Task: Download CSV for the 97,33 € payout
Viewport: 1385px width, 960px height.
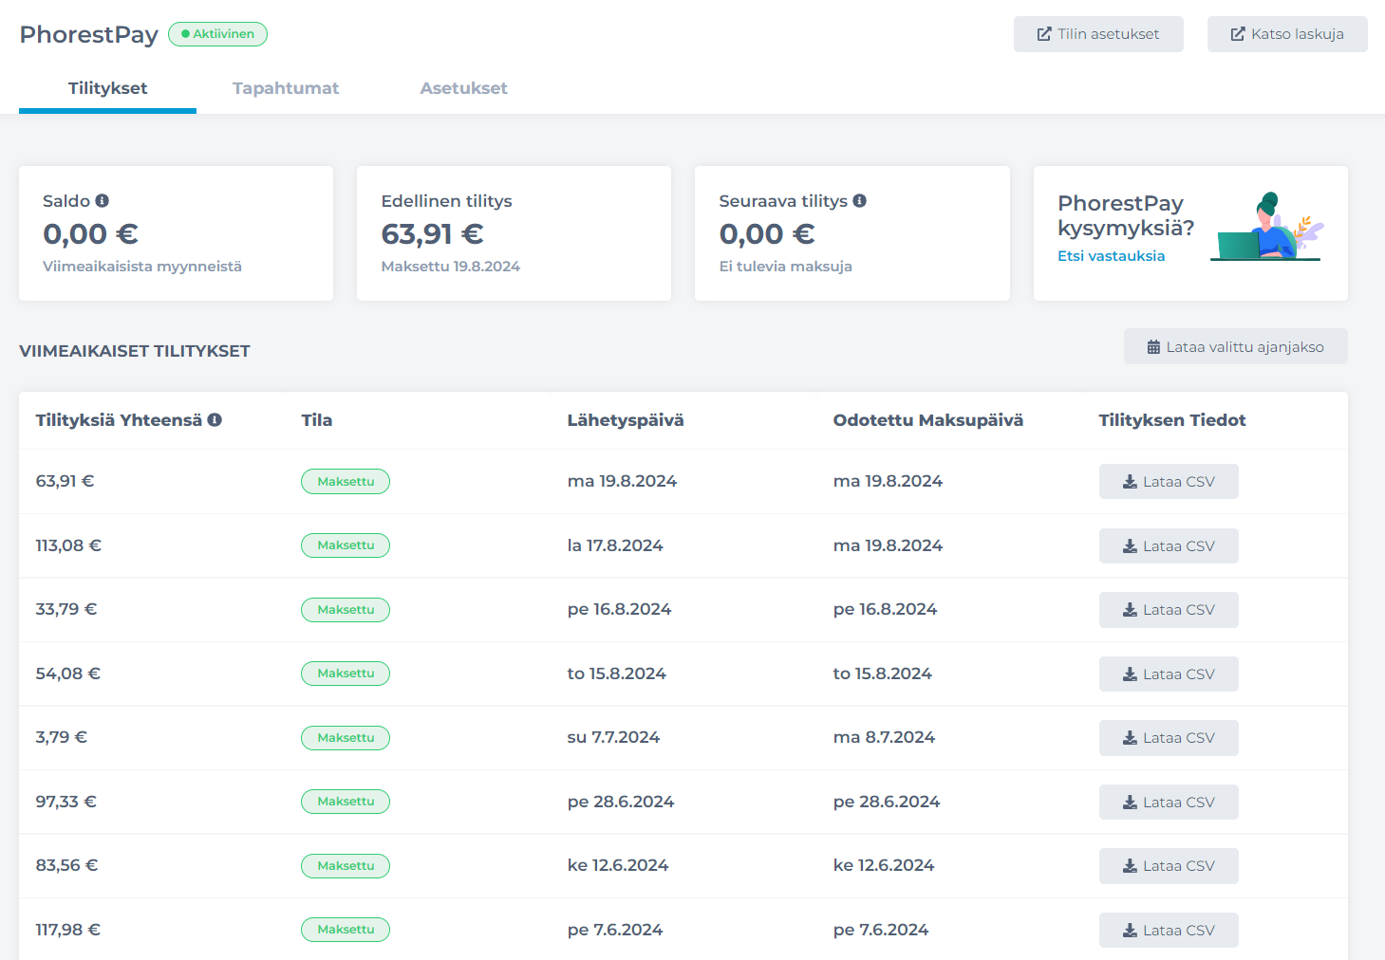Action: 1169,803
